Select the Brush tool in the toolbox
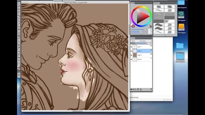This screenshot has width=205, height=115. [x=19, y=4]
